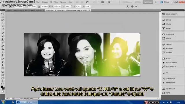Select the Clone Stamp tool
Image resolution: width=185 pixels, height=104 pixels.
pos(3,40)
